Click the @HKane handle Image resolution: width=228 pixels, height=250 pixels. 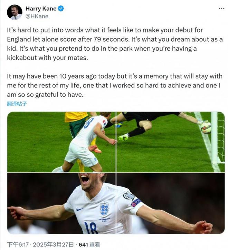click(x=37, y=16)
